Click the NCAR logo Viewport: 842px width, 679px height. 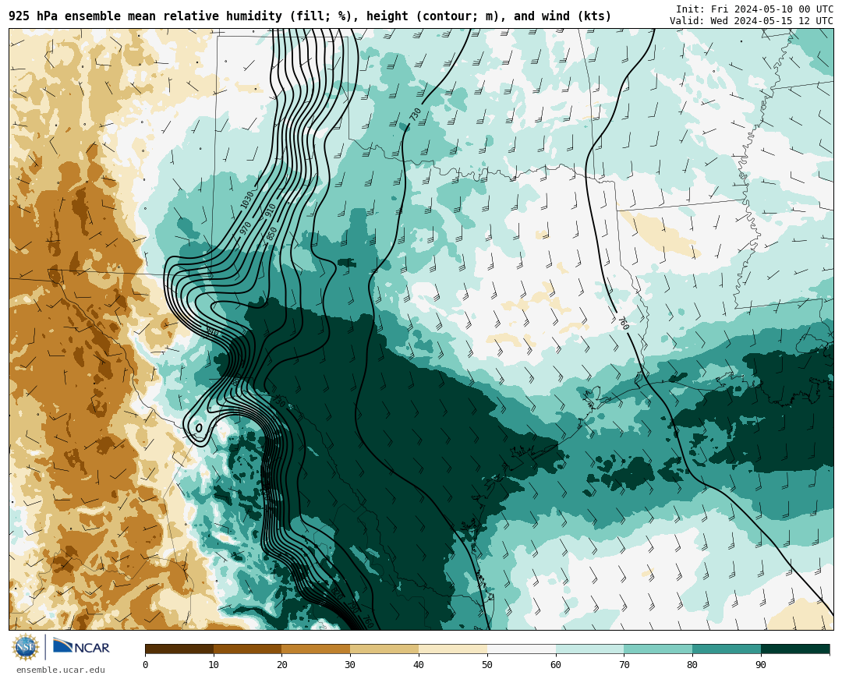coord(81,645)
